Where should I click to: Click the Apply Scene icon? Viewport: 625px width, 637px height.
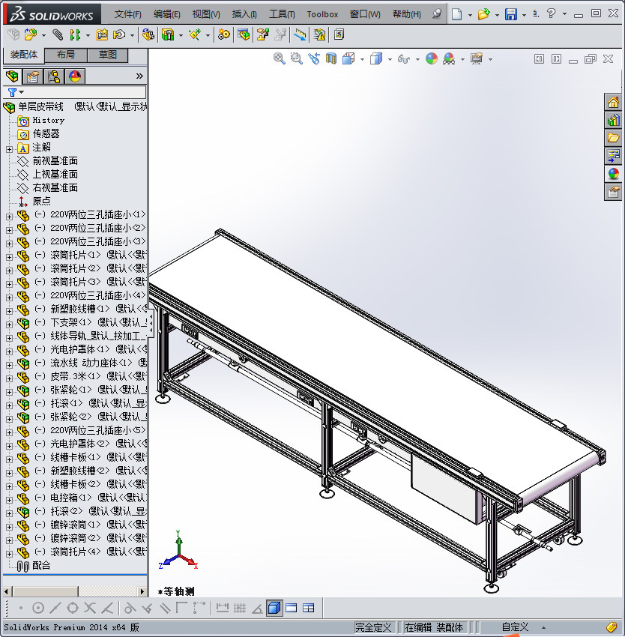pos(449,59)
